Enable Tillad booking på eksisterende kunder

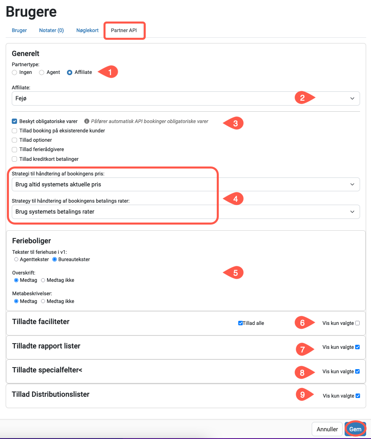coord(15,131)
